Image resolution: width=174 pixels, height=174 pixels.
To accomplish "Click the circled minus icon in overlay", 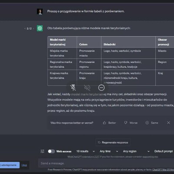I will (101, 87).
